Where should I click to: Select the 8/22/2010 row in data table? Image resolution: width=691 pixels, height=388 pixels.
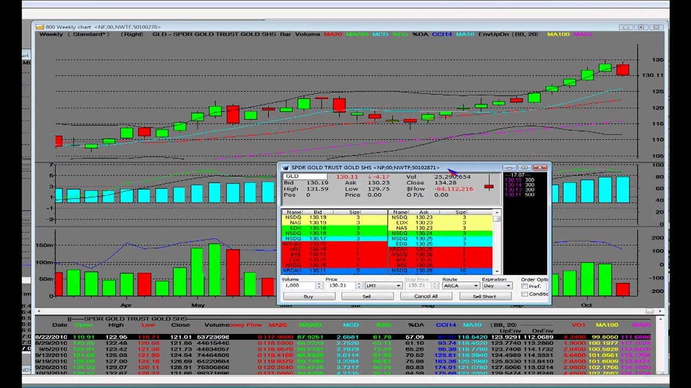[x=343, y=337]
